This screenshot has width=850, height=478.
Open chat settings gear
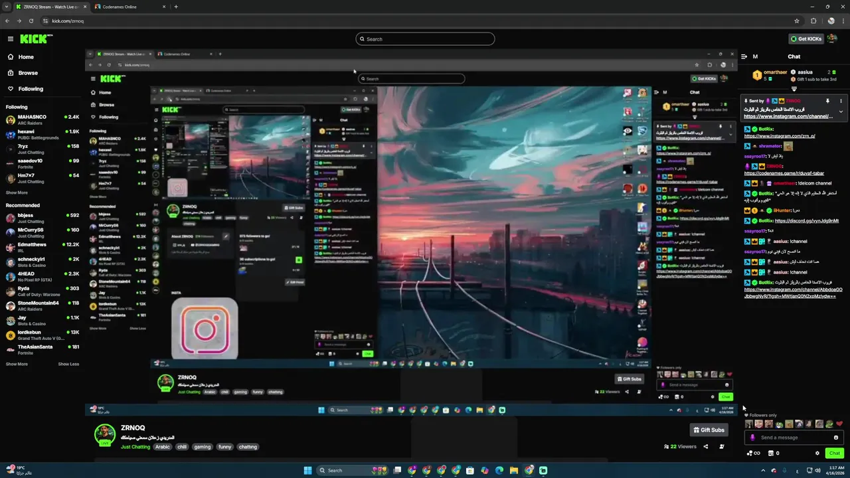[x=817, y=453]
